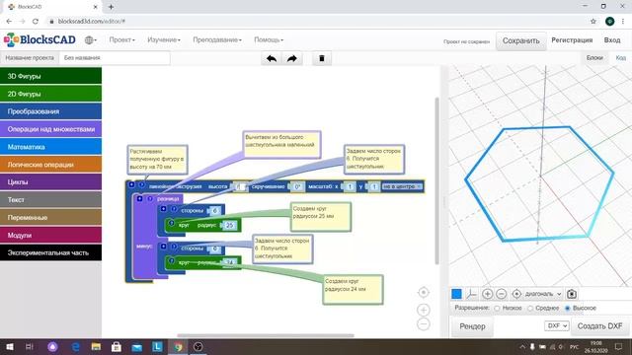The image size is (632, 355).
Task: Zoom out the blocks workspace
Action: 424,324
